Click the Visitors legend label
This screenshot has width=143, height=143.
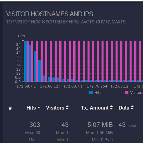pos(136,93)
